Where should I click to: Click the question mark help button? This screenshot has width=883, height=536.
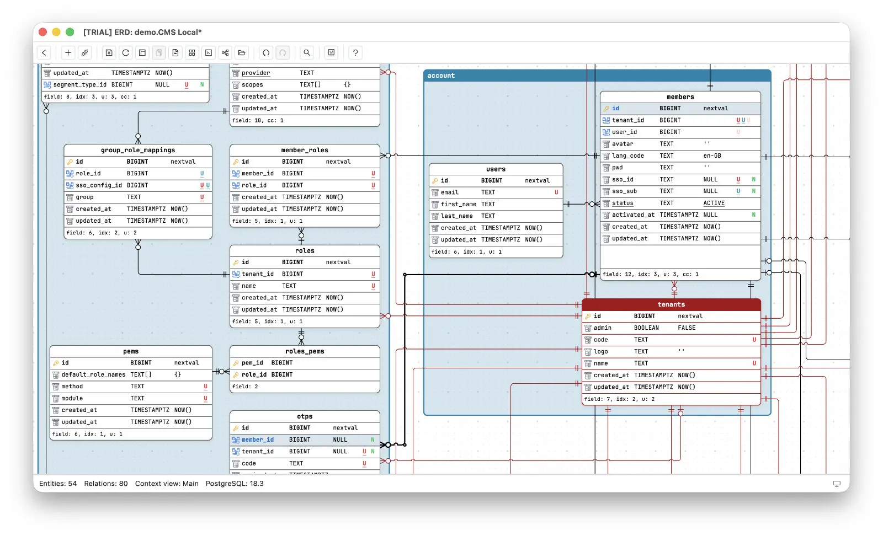pos(355,53)
